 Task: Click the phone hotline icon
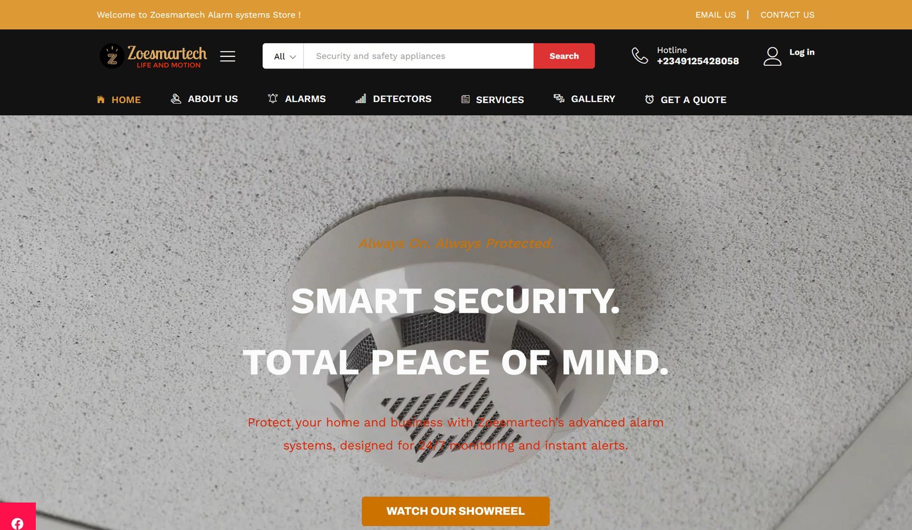[x=640, y=56]
